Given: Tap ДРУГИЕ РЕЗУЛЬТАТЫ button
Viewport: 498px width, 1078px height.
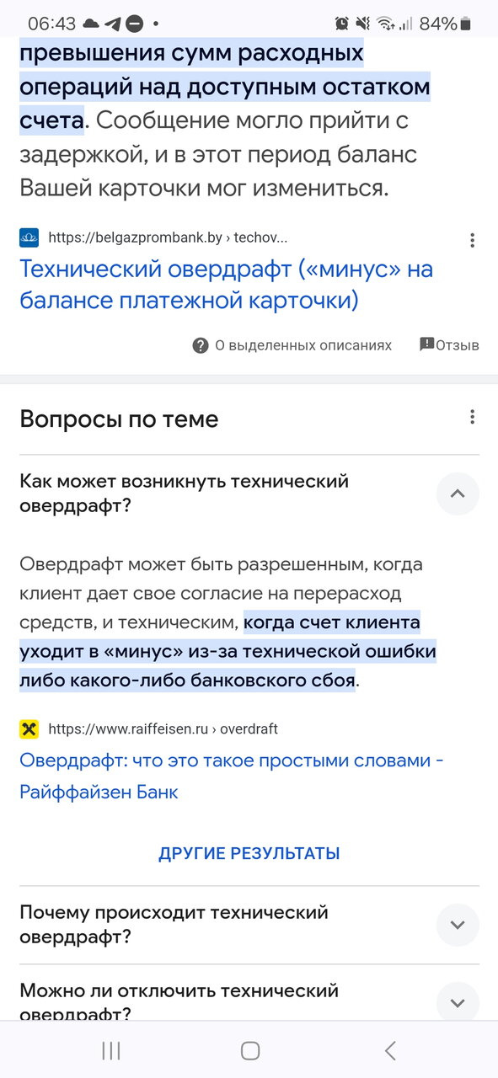Looking at the screenshot, I should [249, 853].
